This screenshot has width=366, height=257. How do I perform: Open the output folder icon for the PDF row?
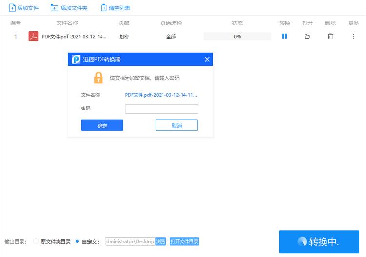click(307, 36)
